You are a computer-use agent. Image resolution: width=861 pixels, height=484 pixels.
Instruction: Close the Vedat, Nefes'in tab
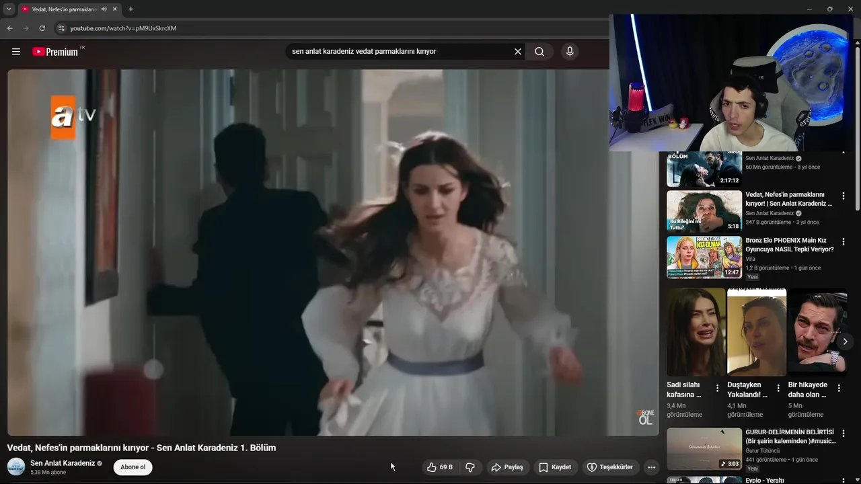click(x=115, y=9)
